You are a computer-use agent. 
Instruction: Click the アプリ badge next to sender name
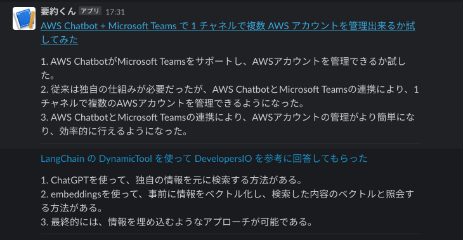(x=90, y=11)
